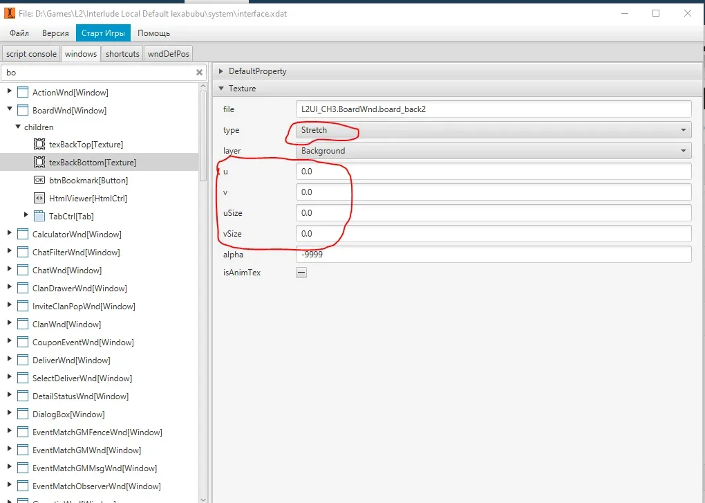The image size is (705, 503).
Task: Select the InviteClanPopWnd tree row
Action: click(x=99, y=307)
